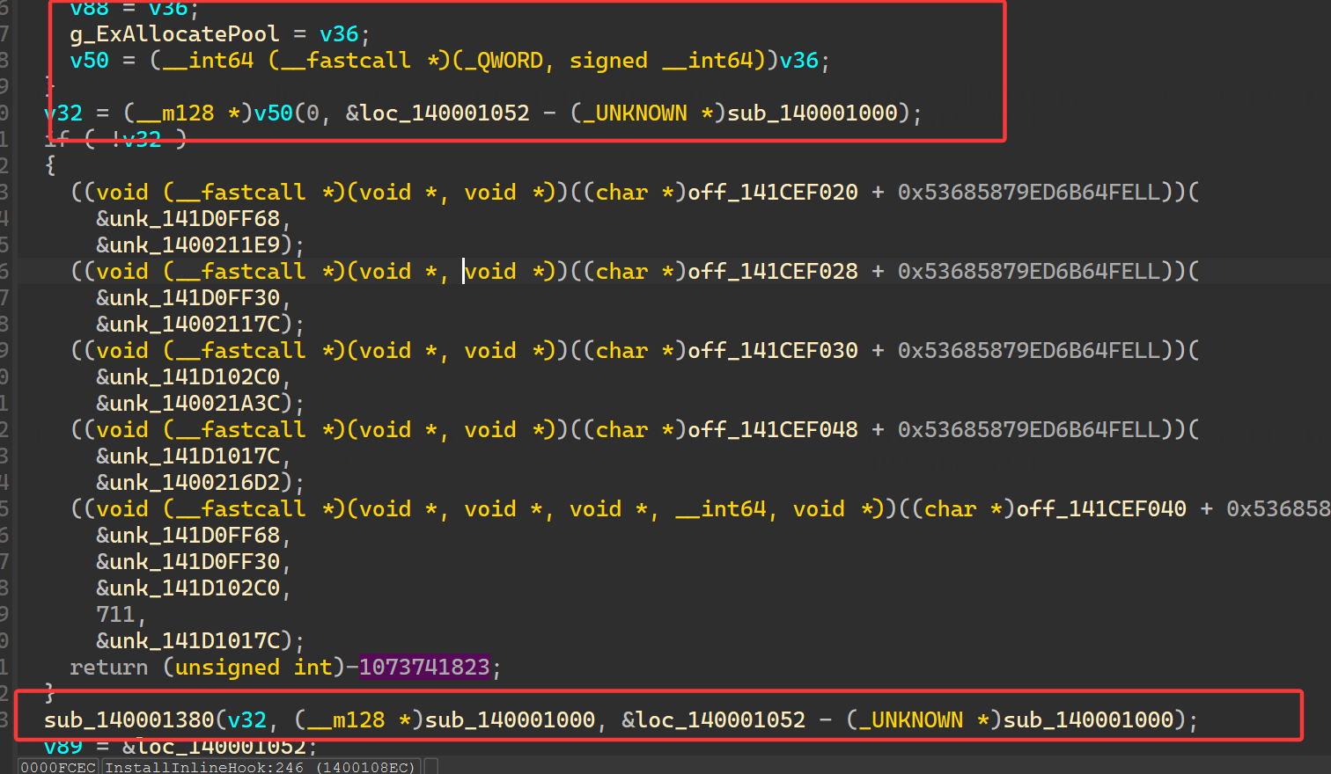
Task: Click the off_141CEF020 pointer reference
Action: pos(772,193)
